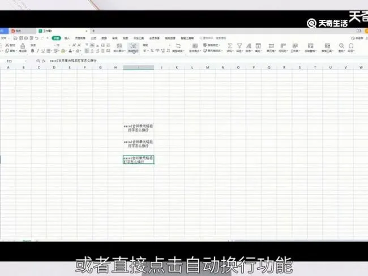Viewport: 368px width, 276px height.
Task: Click the Undo arrow icon
Action: (x=37, y=38)
